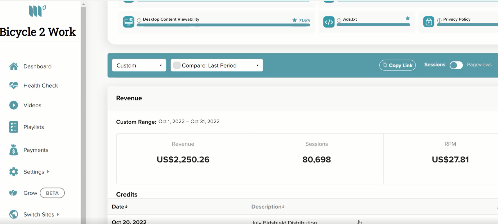Expand the Switch Sites submenu arrow
Image resolution: width=498 pixels, height=224 pixels.
coord(58,214)
